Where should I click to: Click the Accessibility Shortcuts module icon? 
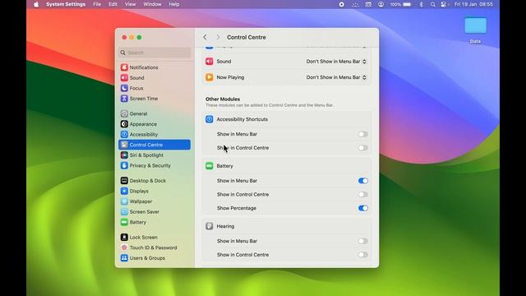[210, 119]
